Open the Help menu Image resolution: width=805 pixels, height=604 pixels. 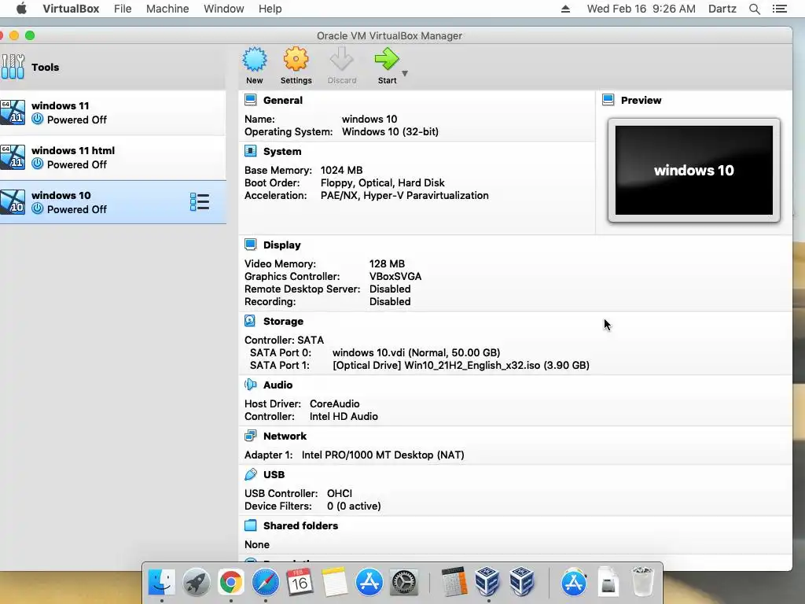tap(270, 9)
